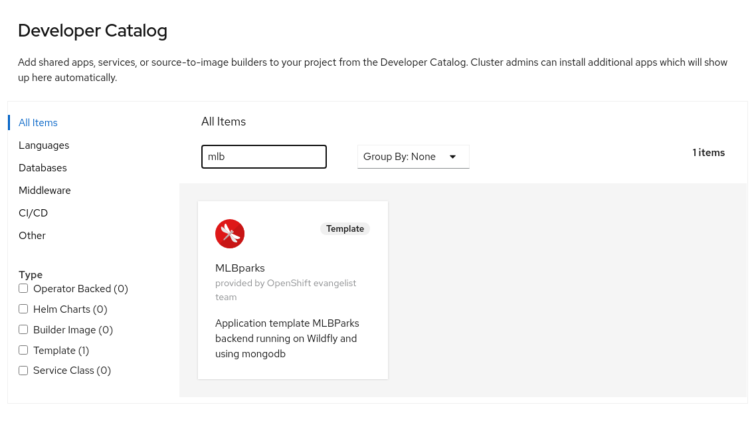Screen dimensions: 754x423
Task: Enable the Service Class filter
Action: pyautogui.click(x=23, y=371)
